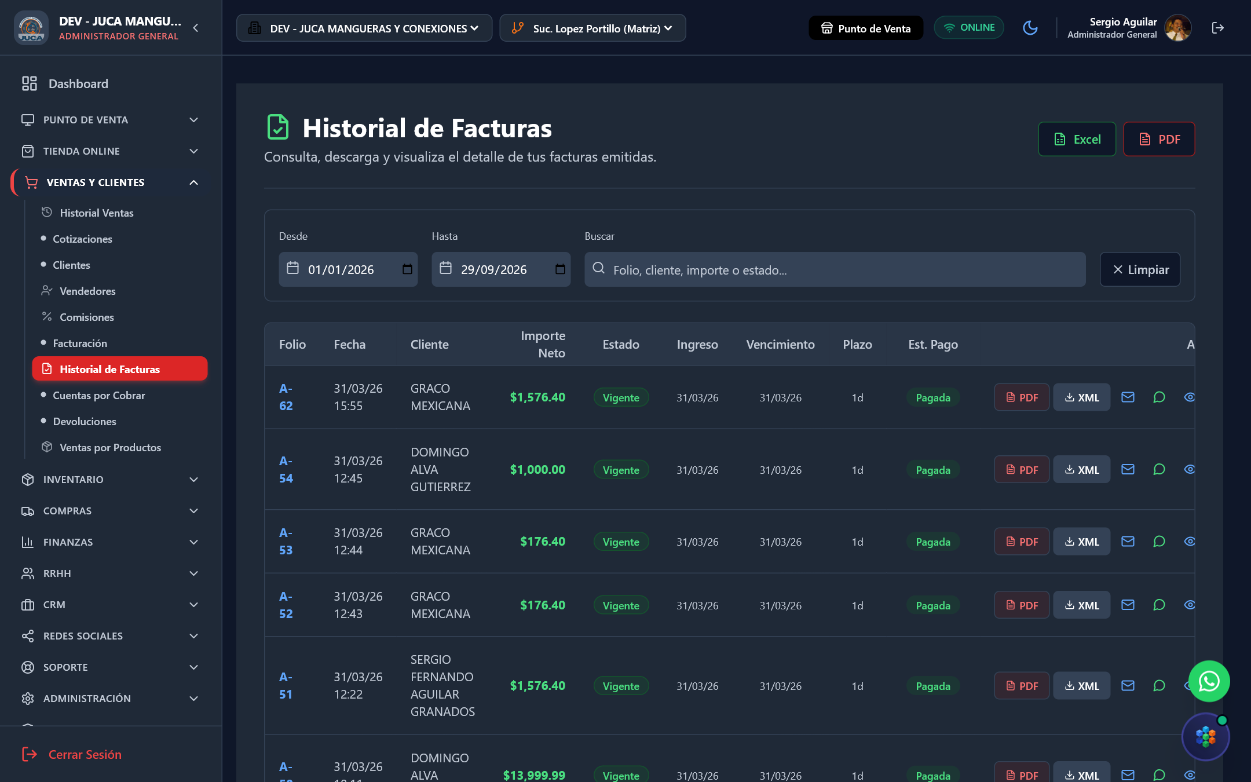
Task: View details of invoice A-52
Action: click(1189, 605)
